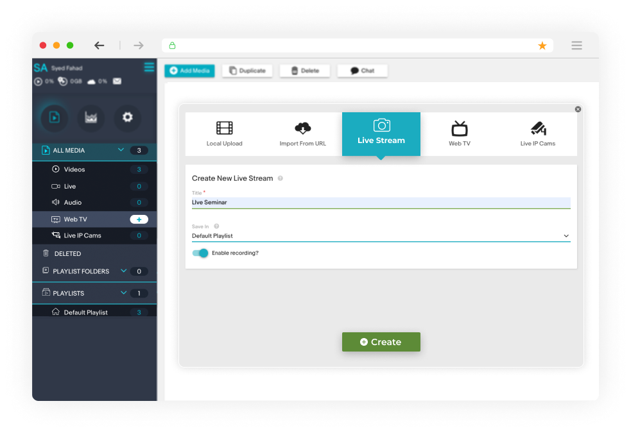This screenshot has width=631, height=433.
Task: Toggle the sidebar hamburger menu
Action: [x=149, y=67]
